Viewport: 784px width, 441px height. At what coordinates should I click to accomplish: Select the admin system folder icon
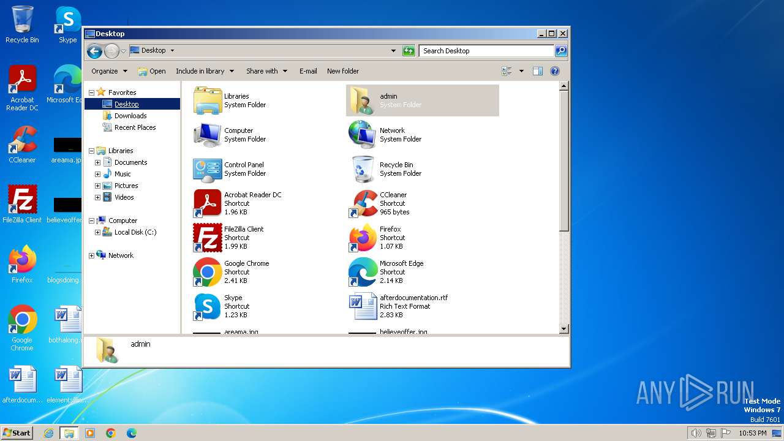point(362,100)
